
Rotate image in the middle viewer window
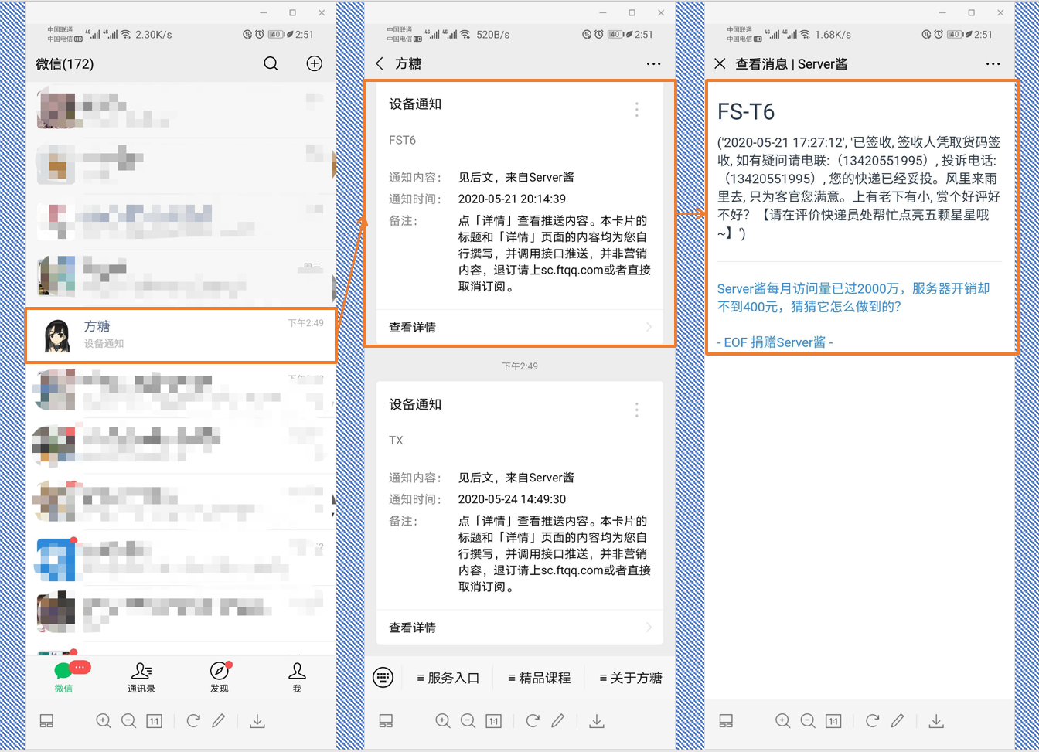(533, 720)
